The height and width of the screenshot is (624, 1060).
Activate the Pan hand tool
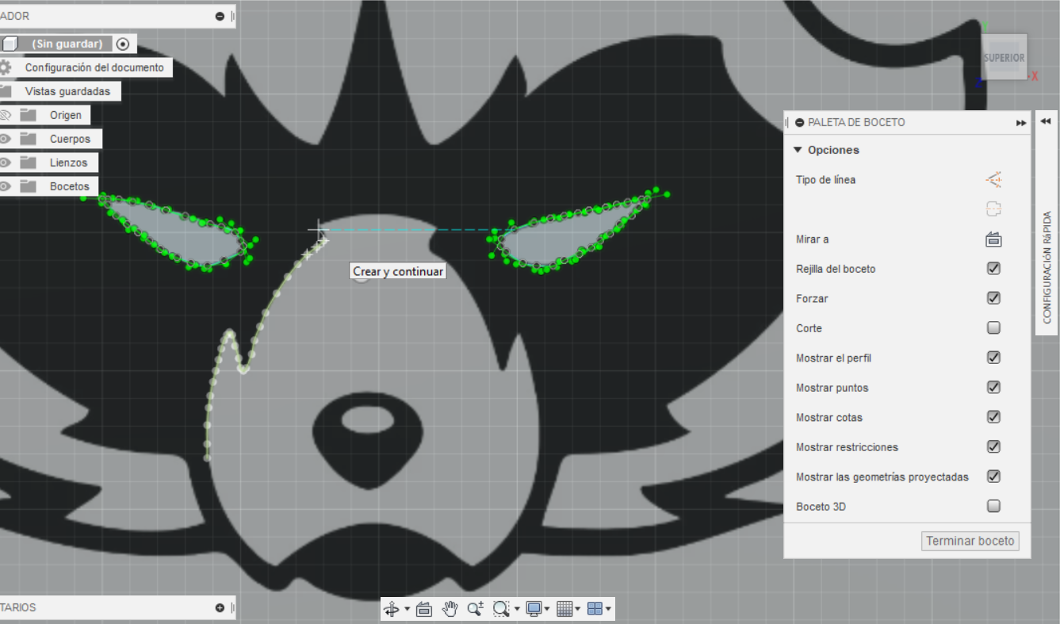click(450, 609)
